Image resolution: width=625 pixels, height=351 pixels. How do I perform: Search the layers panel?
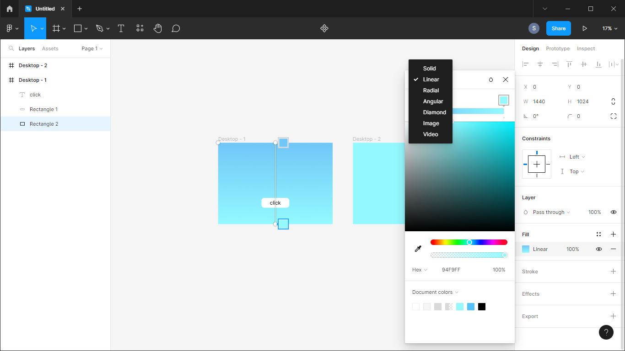coord(11,48)
